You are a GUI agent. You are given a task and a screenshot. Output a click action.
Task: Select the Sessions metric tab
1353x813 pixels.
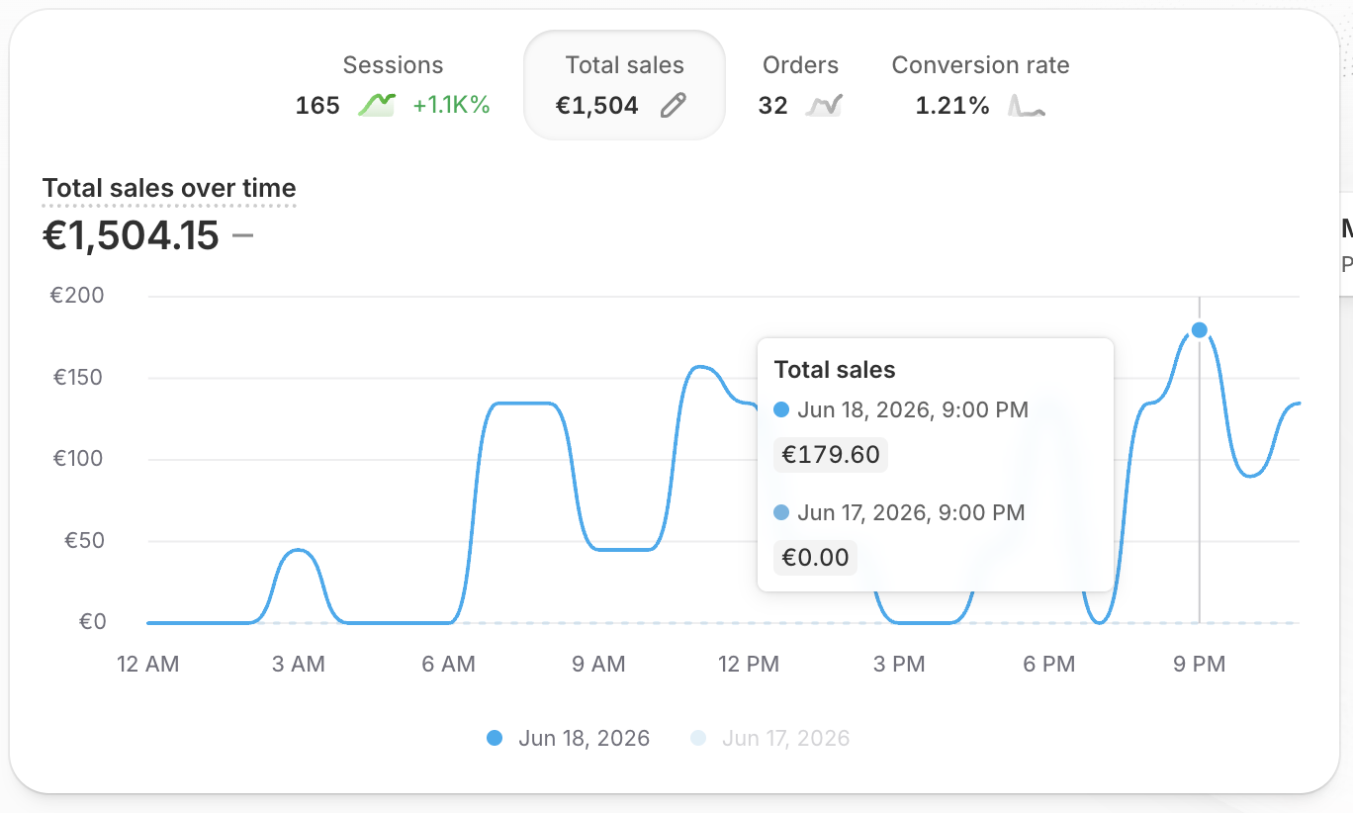click(x=393, y=86)
